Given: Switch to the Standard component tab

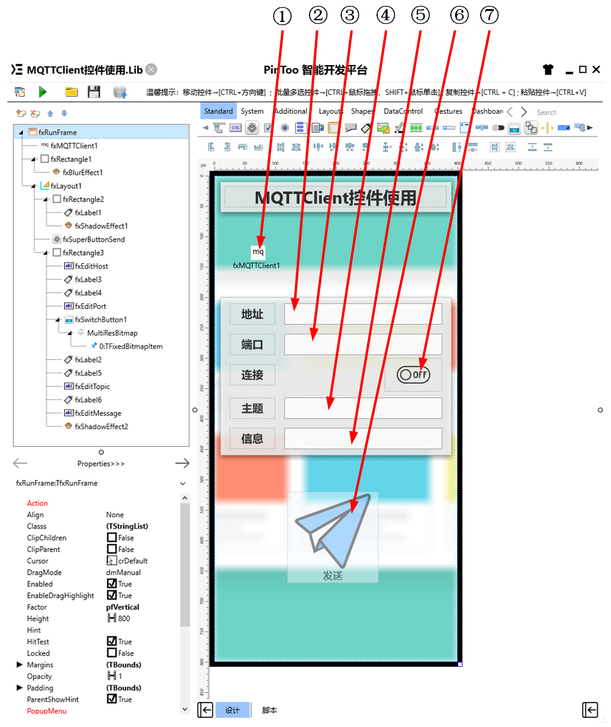Looking at the screenshot, I should point(218,111).
